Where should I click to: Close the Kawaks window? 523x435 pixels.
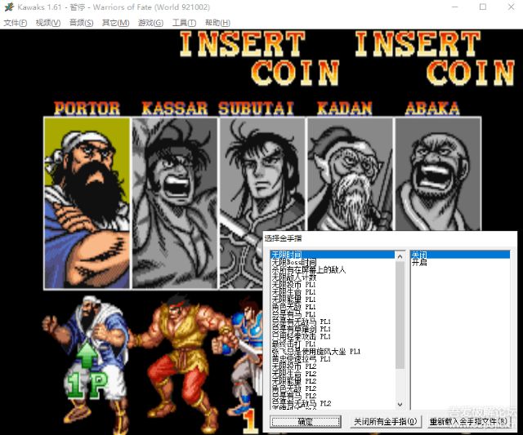coord(511,7)
